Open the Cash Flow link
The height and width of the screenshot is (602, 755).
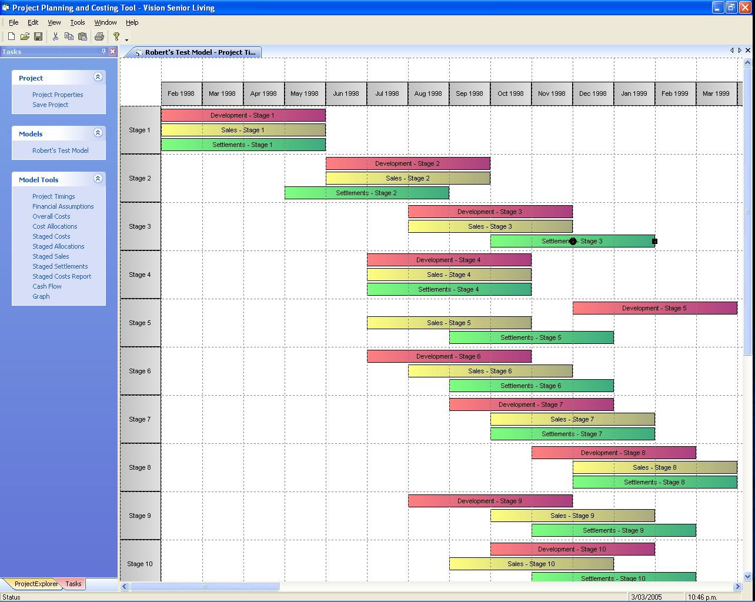pyautogui.click(x=47, y=286)
